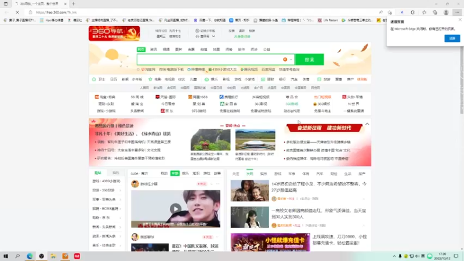Click the 阿里1688 site icon
464x261 pixels.
190,97
